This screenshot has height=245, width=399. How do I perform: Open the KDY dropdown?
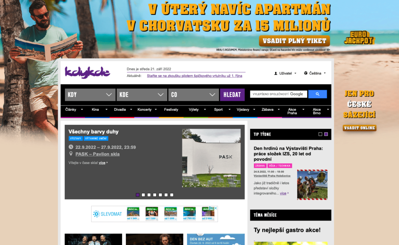90,94
